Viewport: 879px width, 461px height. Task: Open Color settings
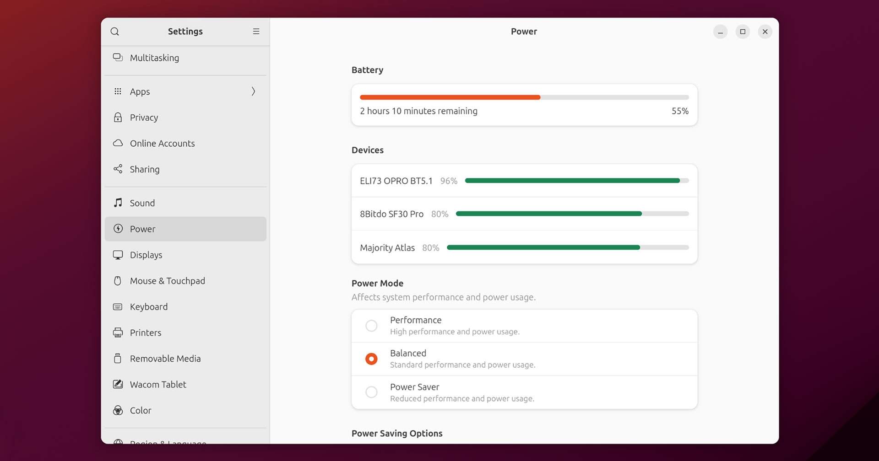coord(185,410)
